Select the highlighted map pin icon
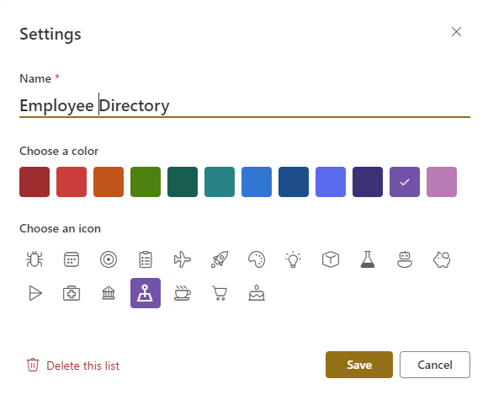This screenshot has width=488, height=395. point(146,293)
